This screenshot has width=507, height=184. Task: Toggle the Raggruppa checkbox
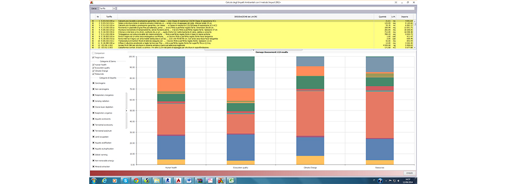pos(93,57)
